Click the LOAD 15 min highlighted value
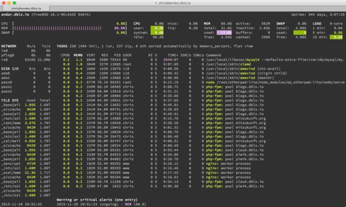The height and width of the screenshot is (207, 346). coord(337,37)
